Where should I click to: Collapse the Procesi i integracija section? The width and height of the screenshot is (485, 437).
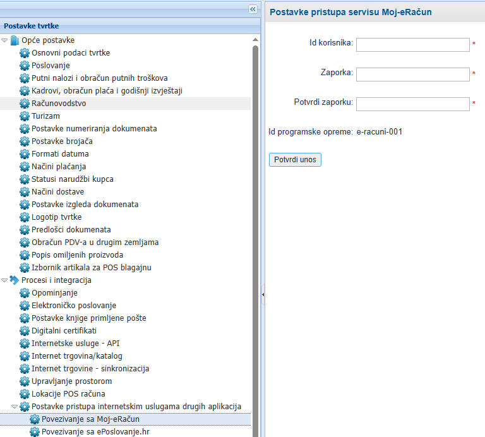(5, 280)
